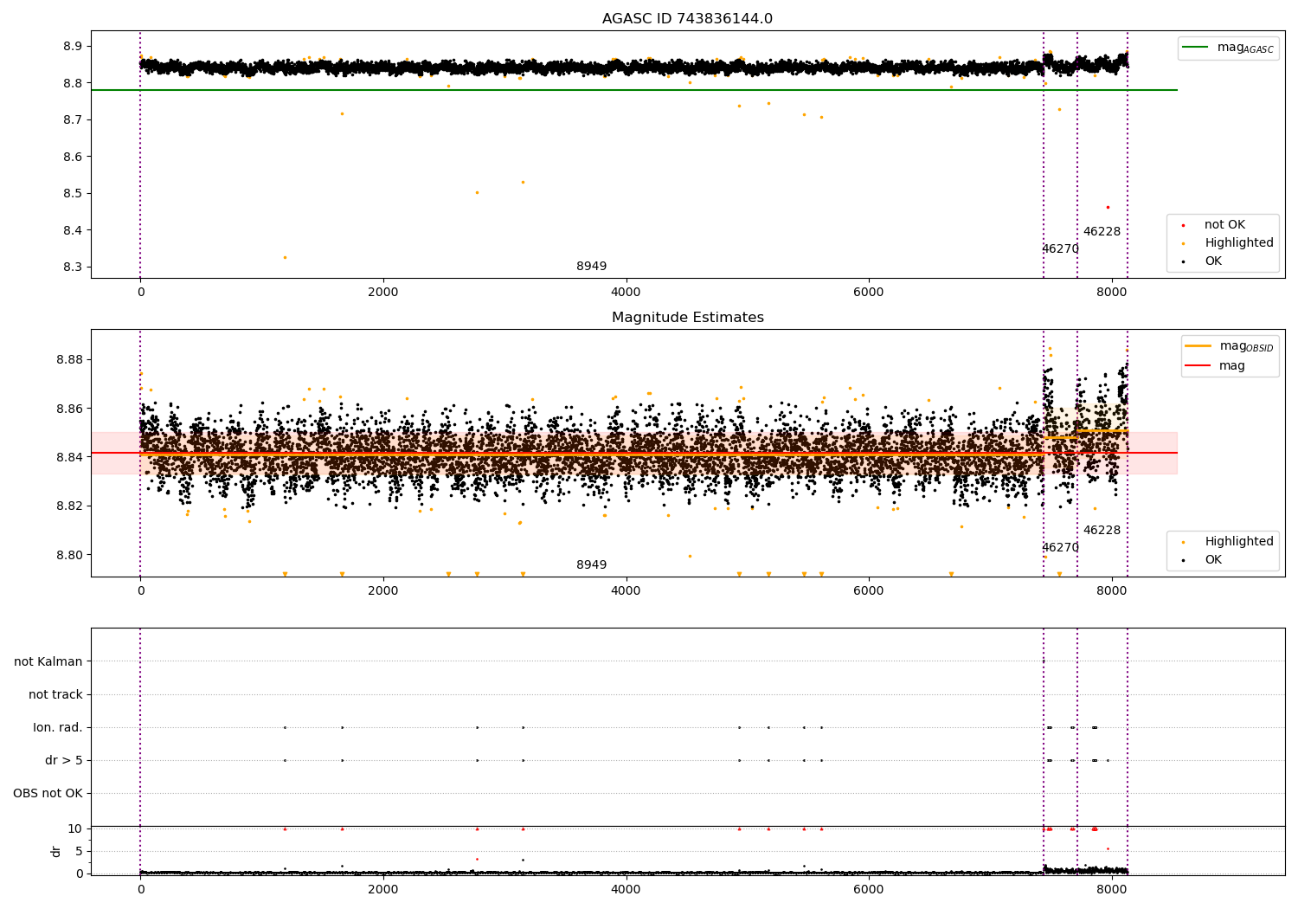Screen dimensions: 1298x909
Task: Click the green line sample in mag AGASC legend
Action: click(1195, 48)
